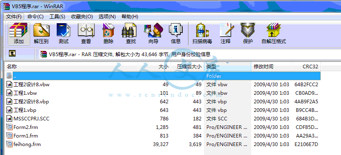The width and height of the screenshot is (341, 155).
Task: Open the 文件(F) menu
Action: pyautogui.click(x=14, y=17)
